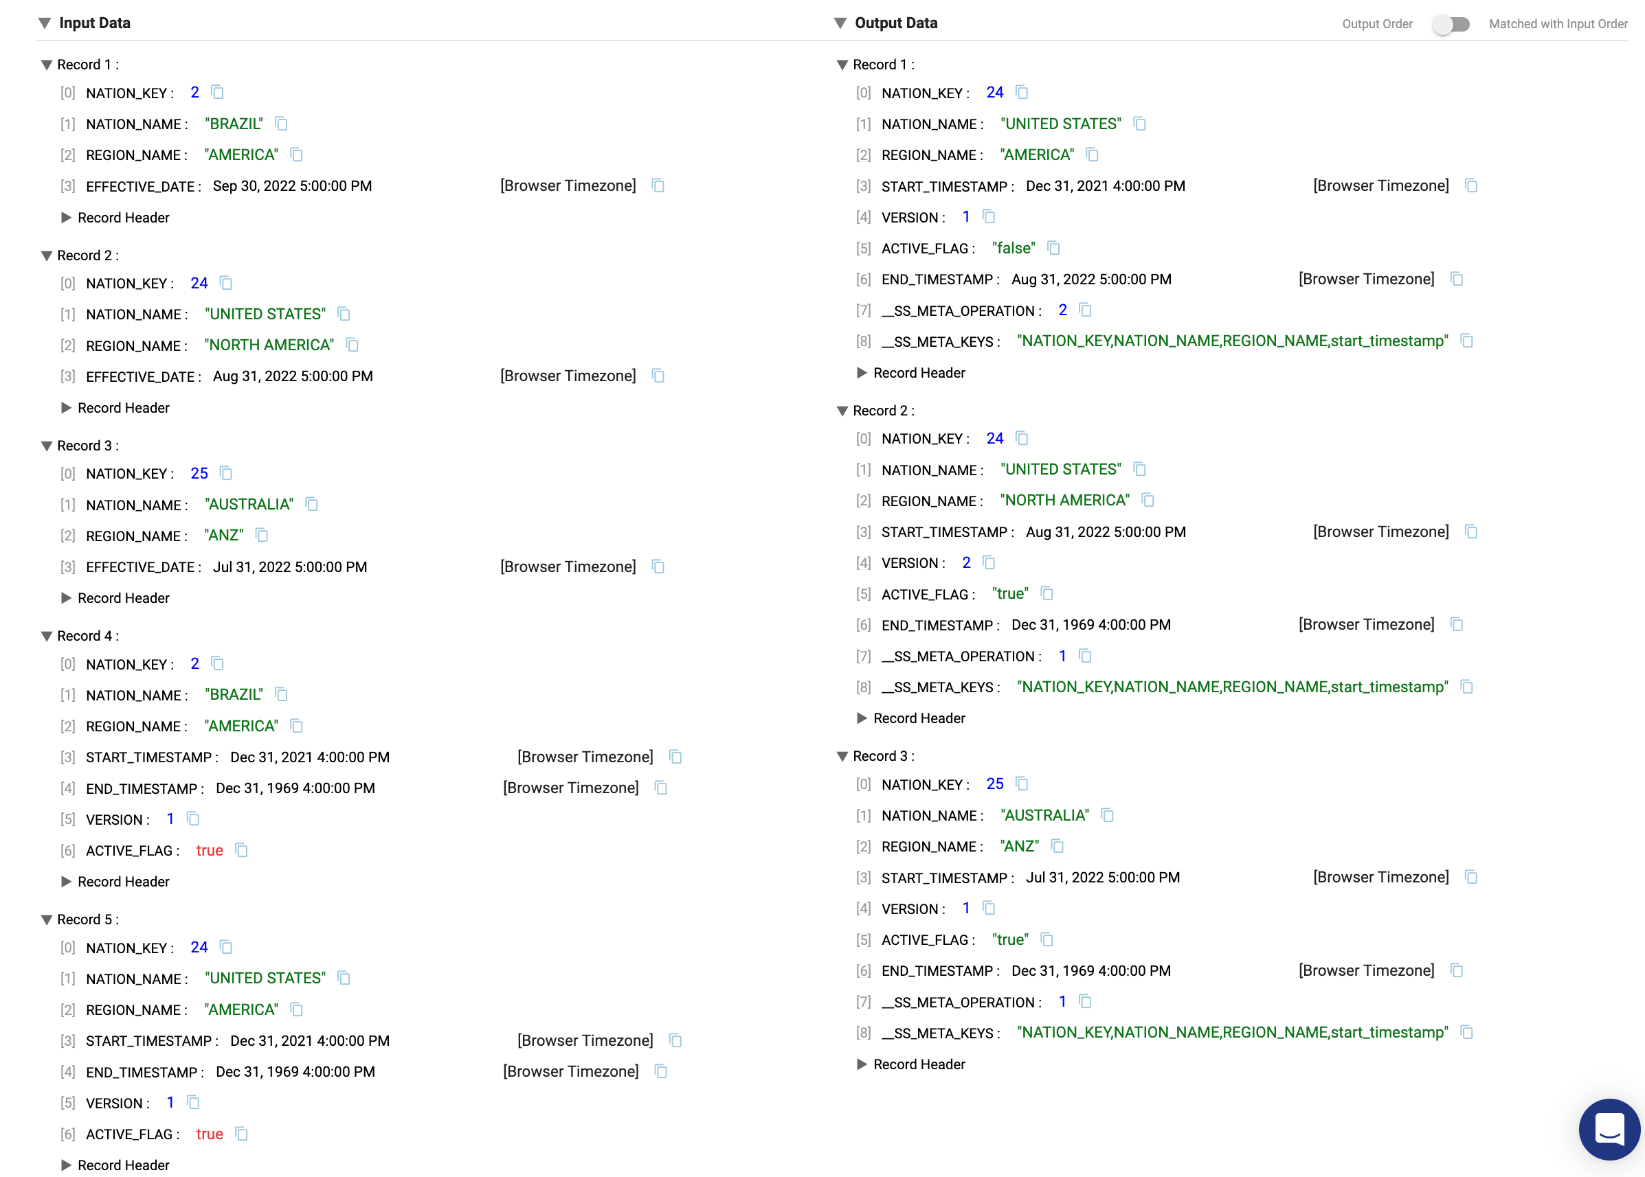Copy the ANZ region value in output Record 3

1057,847
